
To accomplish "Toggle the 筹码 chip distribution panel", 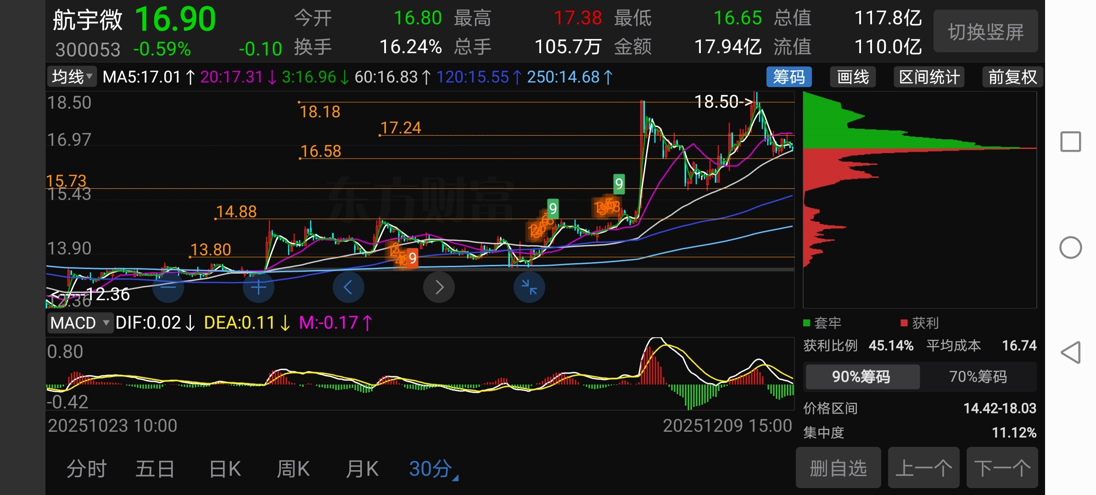I will tap(788, 77).
